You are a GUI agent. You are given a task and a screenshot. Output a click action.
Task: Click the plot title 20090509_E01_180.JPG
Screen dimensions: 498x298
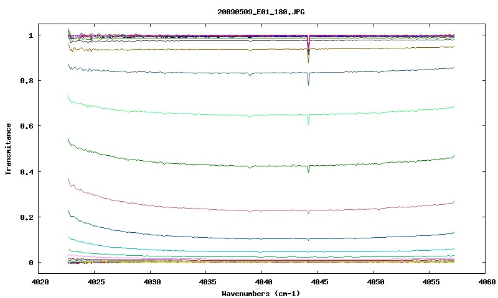point(261,12)
